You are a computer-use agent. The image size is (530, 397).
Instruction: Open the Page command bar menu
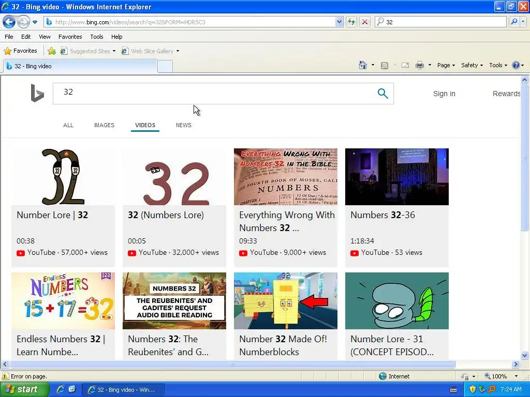(x=446, y=65)
